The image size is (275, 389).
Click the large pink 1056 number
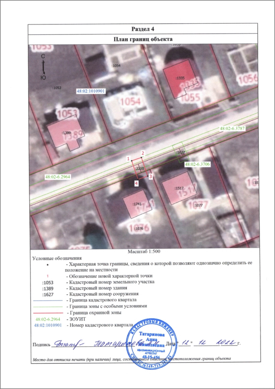[x=248, y=79]
